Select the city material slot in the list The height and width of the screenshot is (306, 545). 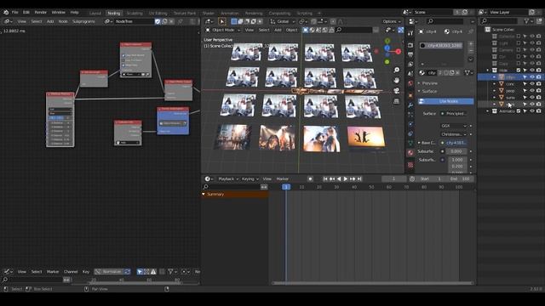pos(441,45)
